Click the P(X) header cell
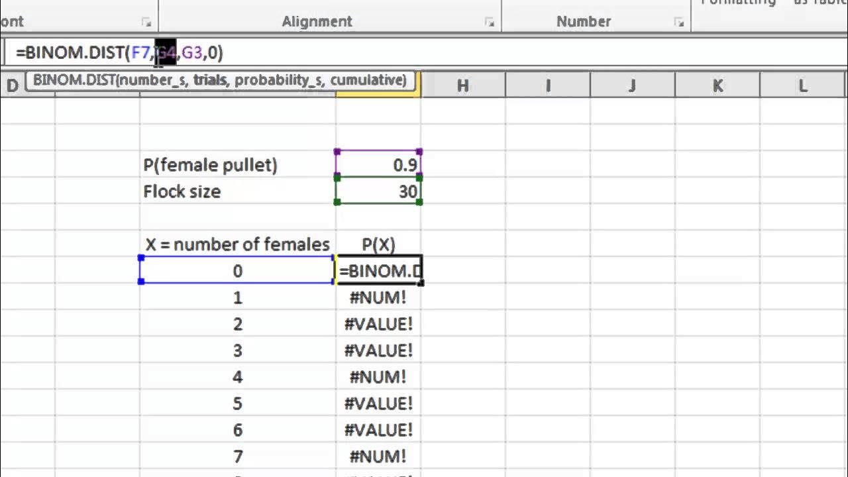This screenshot has height=477, width=848. tap(378, 244)
